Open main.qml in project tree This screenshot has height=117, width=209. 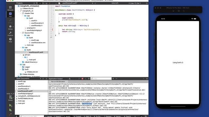(32, 60)
